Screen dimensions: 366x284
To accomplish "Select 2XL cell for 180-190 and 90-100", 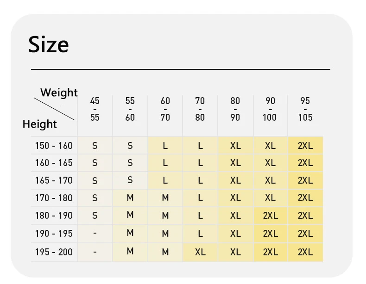I will point(271,216).
